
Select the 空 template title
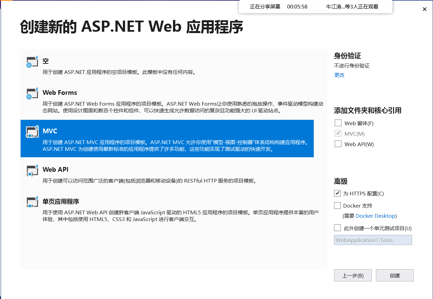(x=46, y=61)
